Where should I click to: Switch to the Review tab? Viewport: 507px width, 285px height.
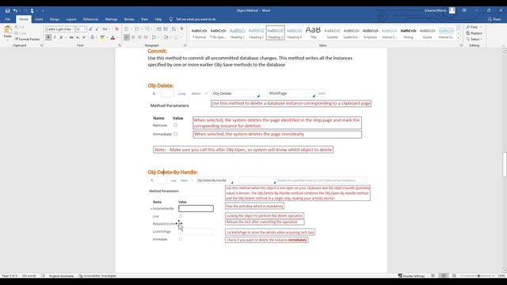(129, 19)
